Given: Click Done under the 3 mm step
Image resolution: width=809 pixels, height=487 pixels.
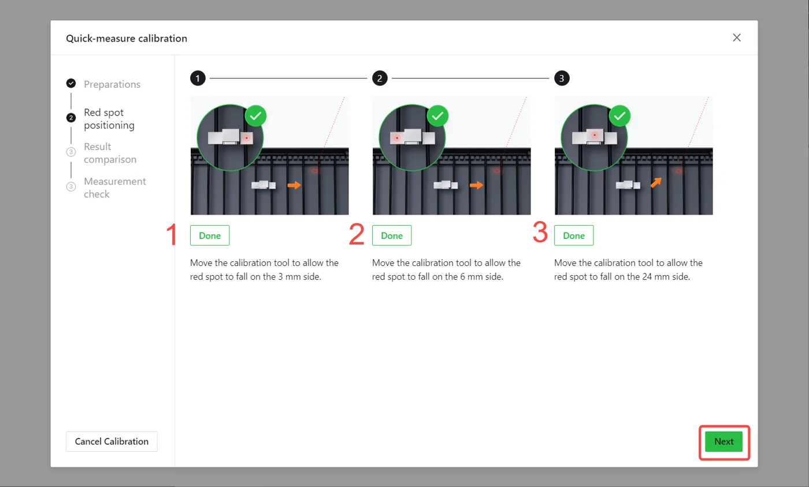Looking at the screenshot, I should click(210, 235).
